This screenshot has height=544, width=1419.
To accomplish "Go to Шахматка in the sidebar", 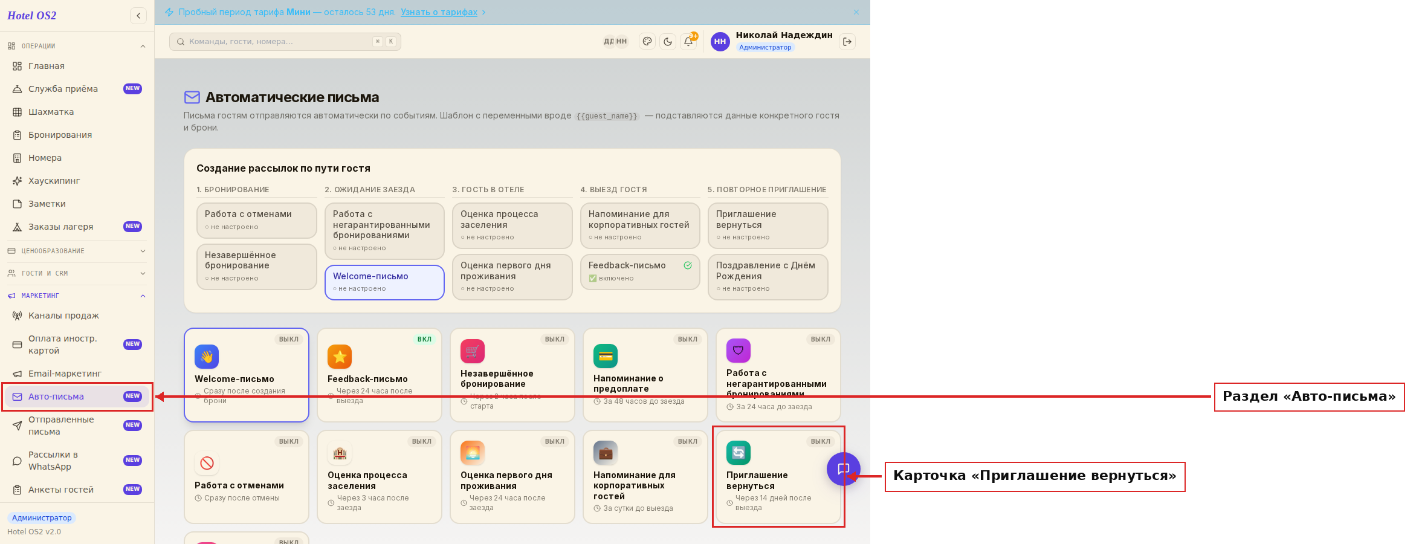I will (77, 112).
